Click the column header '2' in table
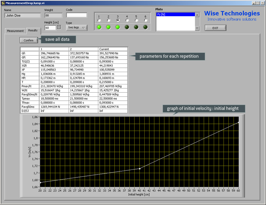Screen dimensions: 266x205 (83, 49)
